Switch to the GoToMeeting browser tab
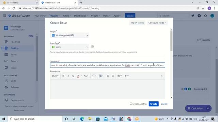Viewport: 218px width, 122px height. click(x=19, y=3)
